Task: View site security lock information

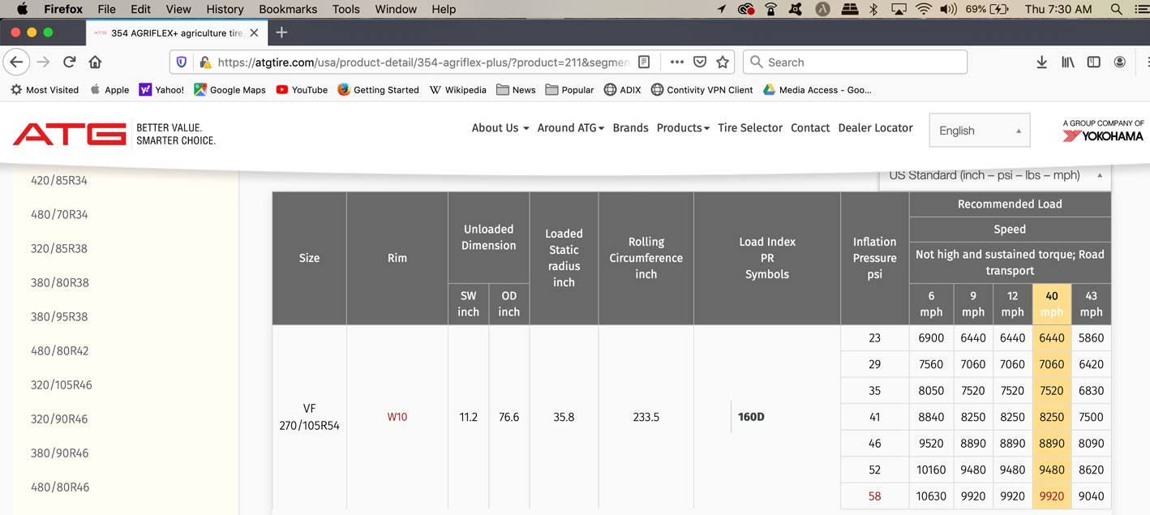Action: 204,62
